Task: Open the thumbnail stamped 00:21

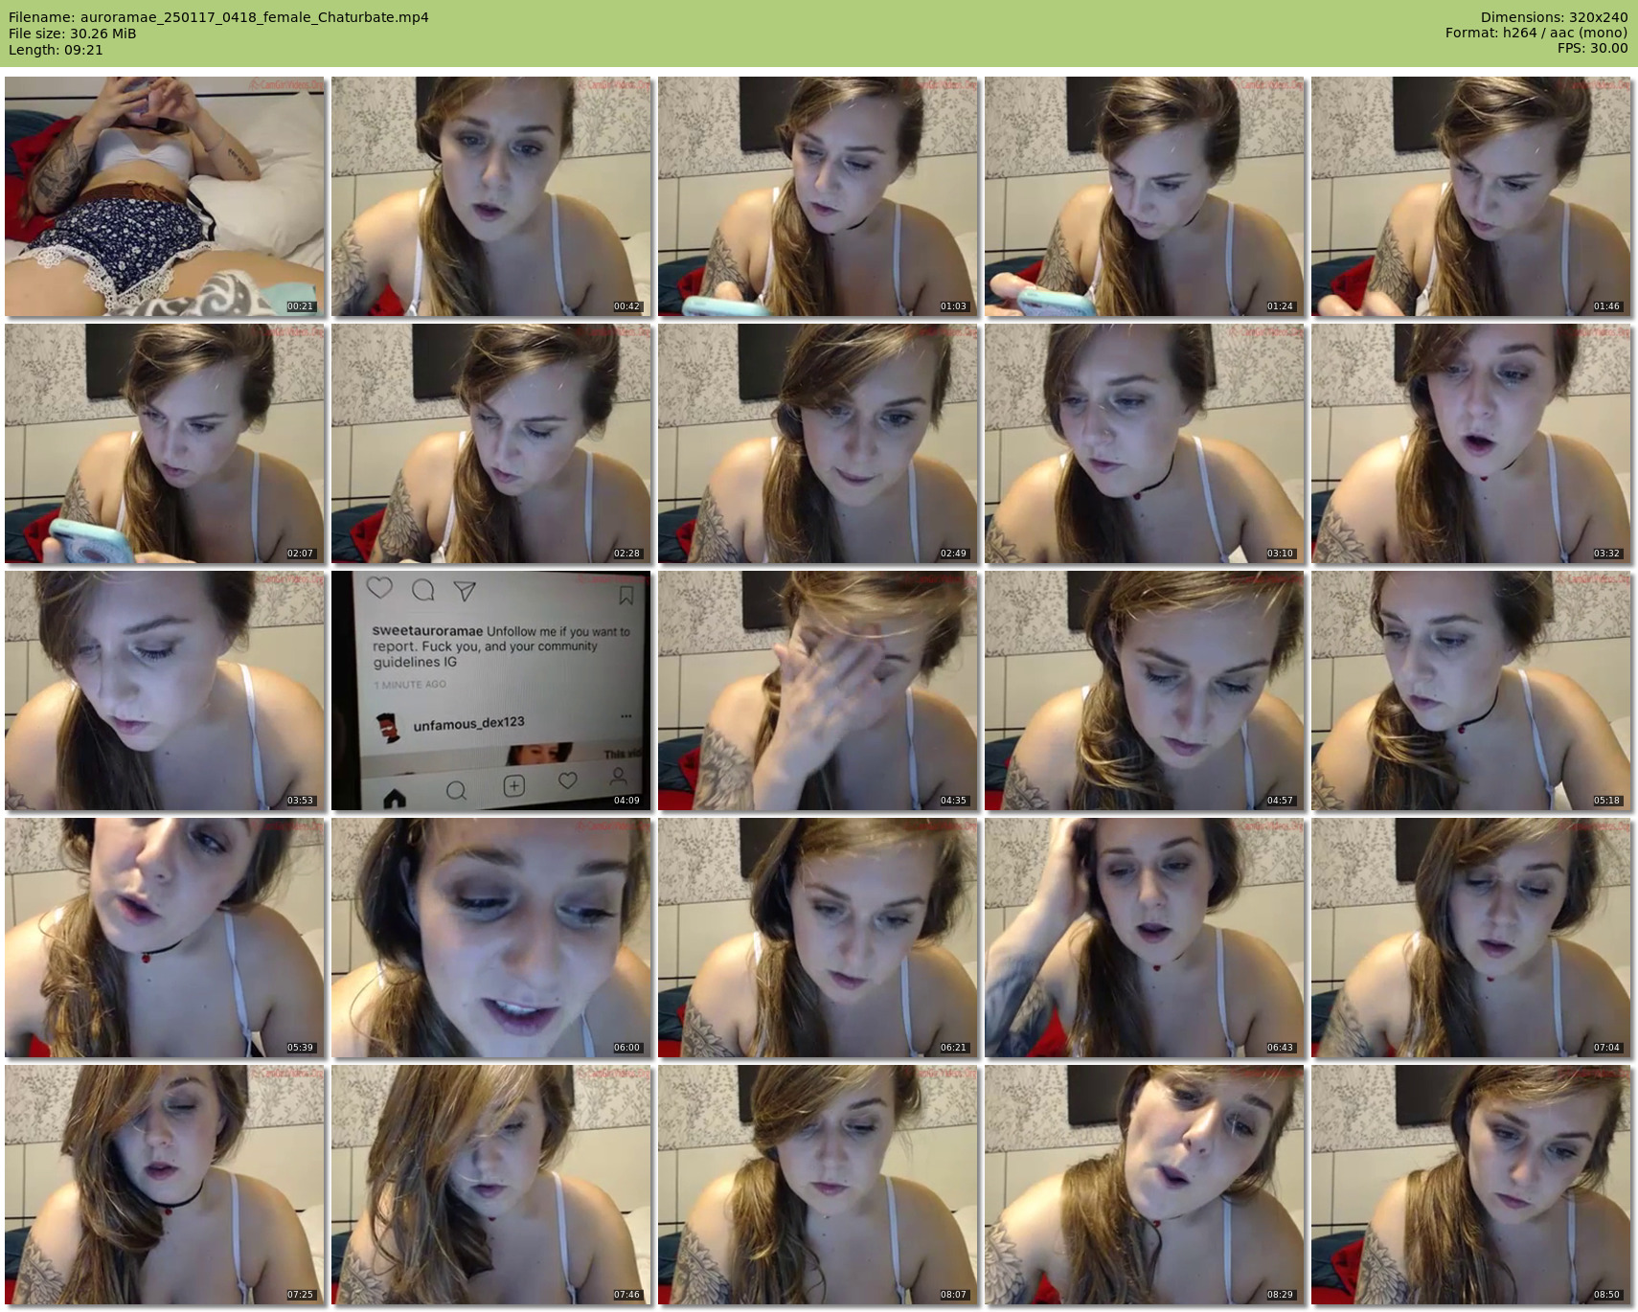Action: pos(165,196)
